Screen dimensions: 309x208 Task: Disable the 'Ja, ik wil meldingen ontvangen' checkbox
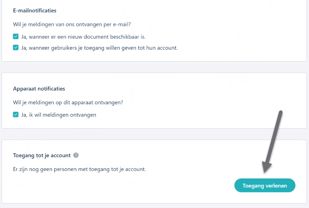(16, 115)
